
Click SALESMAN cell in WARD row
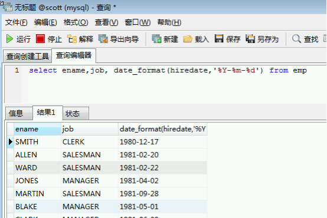coord(90,168)
